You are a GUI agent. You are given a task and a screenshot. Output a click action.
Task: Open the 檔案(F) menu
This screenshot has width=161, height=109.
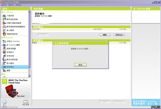click(4, 5)
